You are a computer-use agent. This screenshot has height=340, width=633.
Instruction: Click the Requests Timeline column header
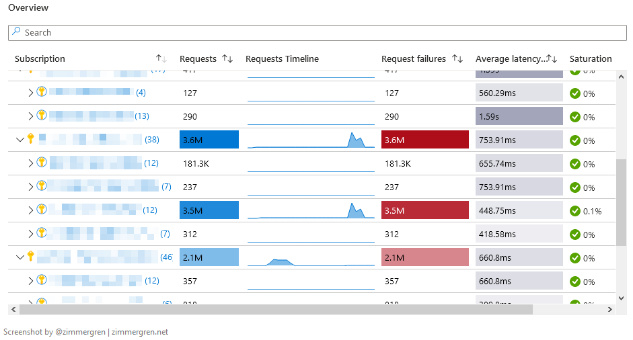click(282, 59)
